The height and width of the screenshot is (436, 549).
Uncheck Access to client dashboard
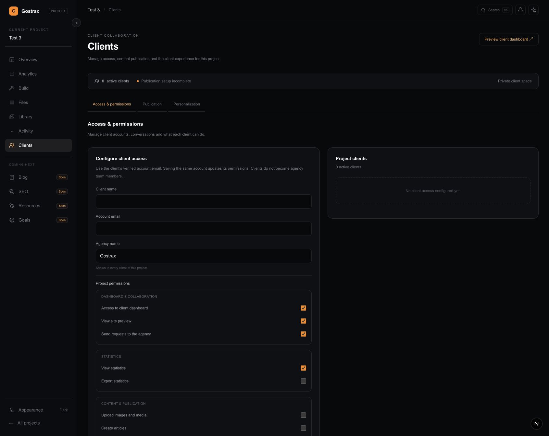pyautogui.click(x=304, y=308)
